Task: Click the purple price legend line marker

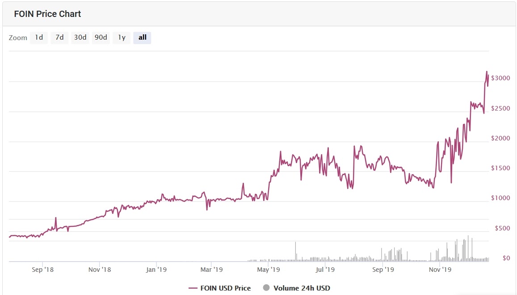Action: [193, 288]
